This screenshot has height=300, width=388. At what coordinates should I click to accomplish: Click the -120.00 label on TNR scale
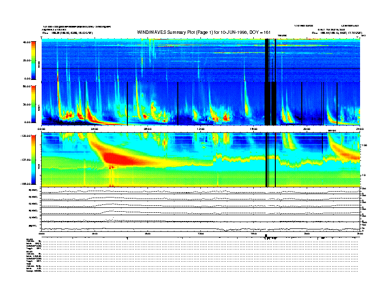coord(25,136)
